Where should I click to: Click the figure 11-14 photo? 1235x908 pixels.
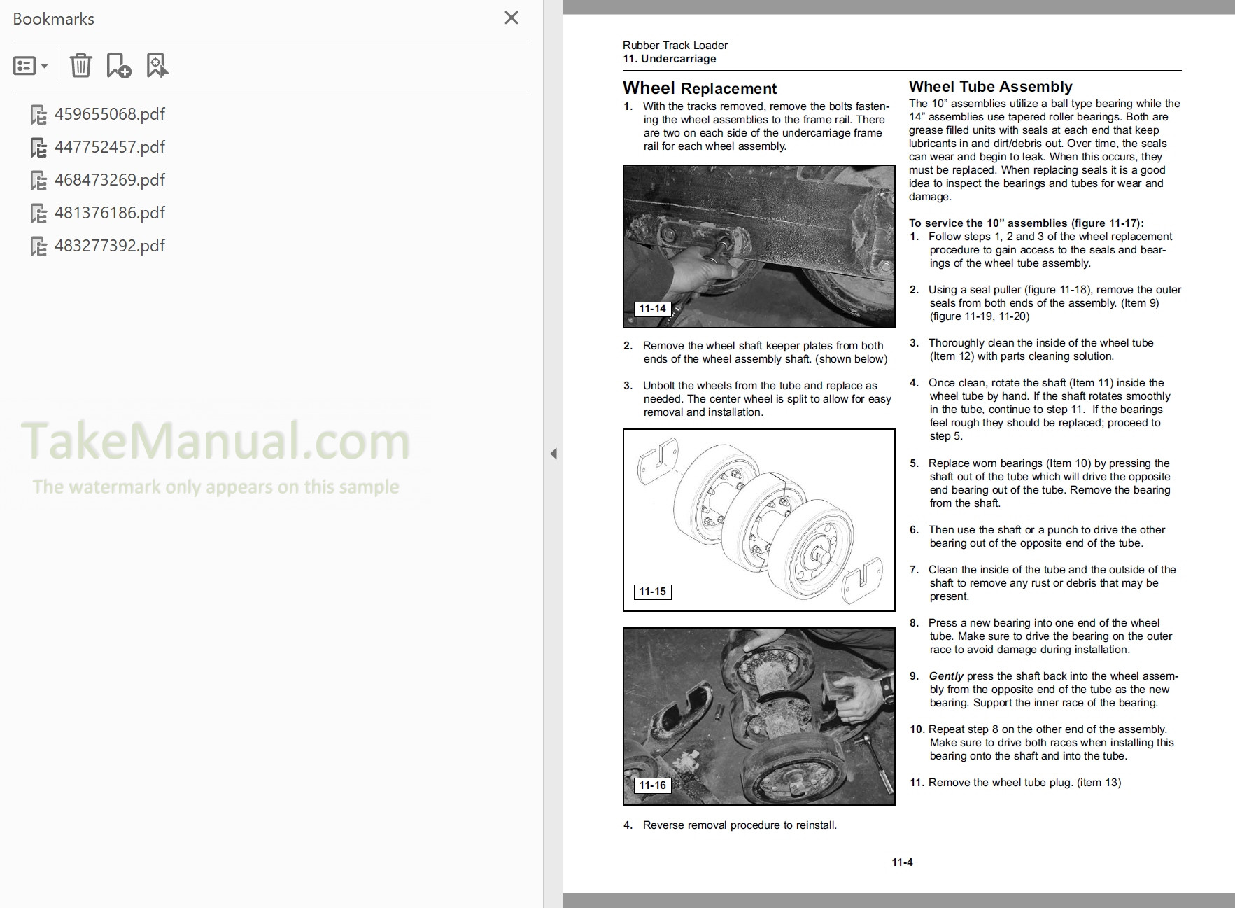click(758, 245)
